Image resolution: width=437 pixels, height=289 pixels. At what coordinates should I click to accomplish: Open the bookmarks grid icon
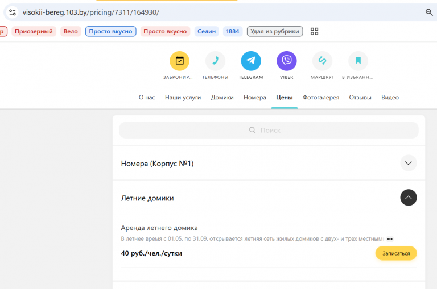click(314, 31)
